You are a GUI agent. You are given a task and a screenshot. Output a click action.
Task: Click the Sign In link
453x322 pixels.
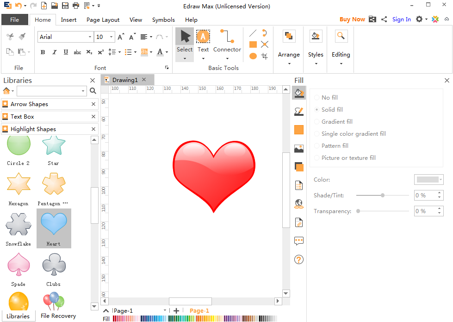(x=402, y=19)
